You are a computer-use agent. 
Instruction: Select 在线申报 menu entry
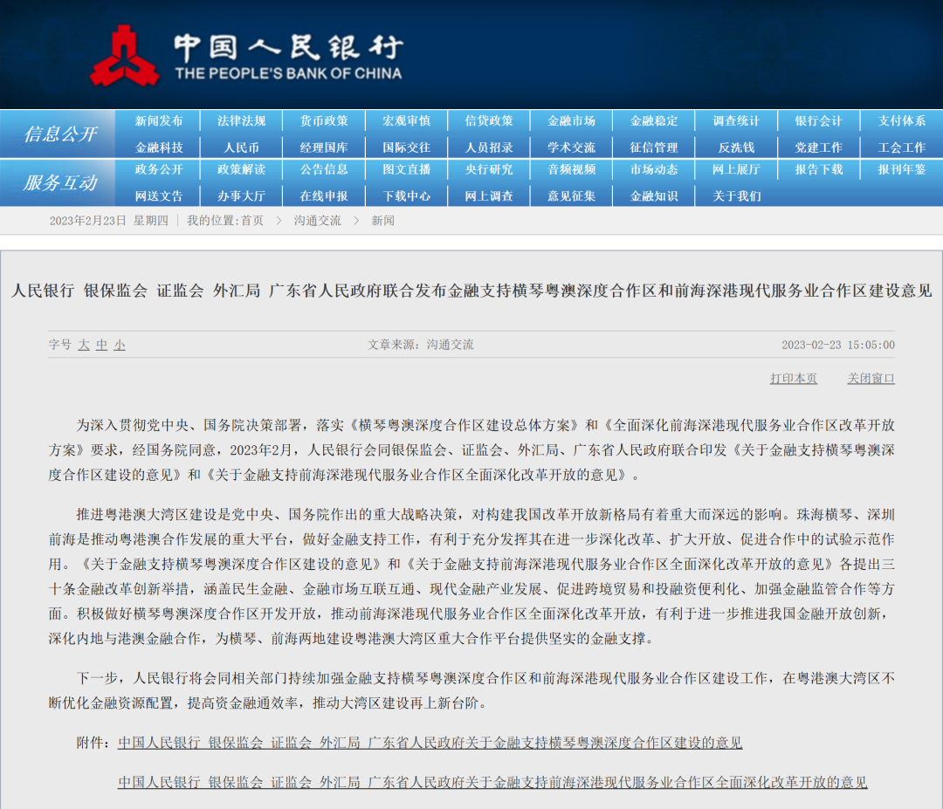pyautogui.click(x=324, y=196)
